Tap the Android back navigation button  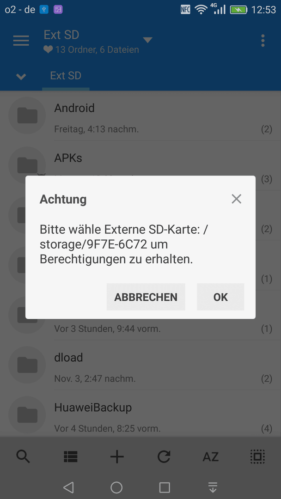click(x=68, y=487)
